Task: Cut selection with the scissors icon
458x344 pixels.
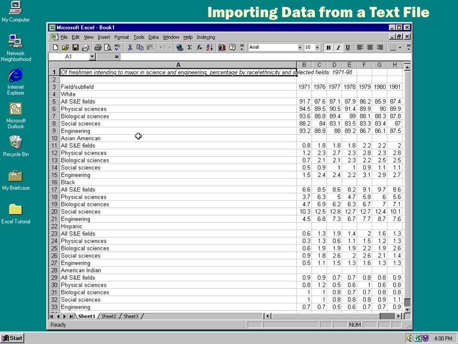Action: 130,47
